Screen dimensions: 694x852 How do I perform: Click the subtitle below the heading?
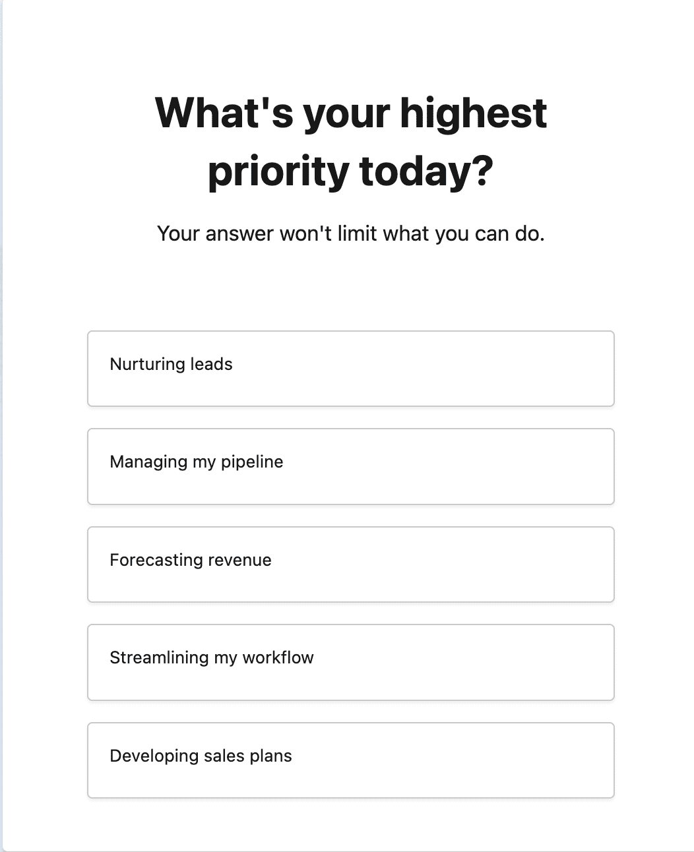pos(350,233)
